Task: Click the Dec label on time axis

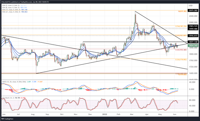Action: click(x=90, y=114)
